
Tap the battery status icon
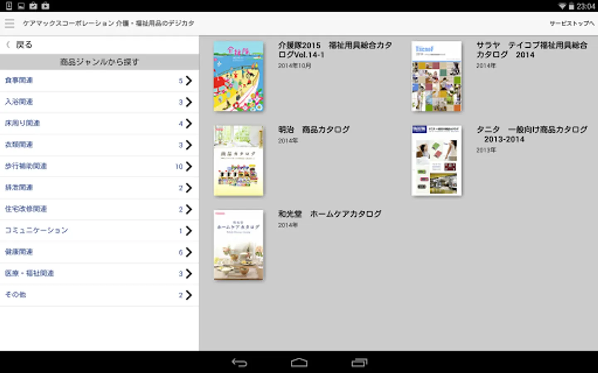tap(571, 6)
